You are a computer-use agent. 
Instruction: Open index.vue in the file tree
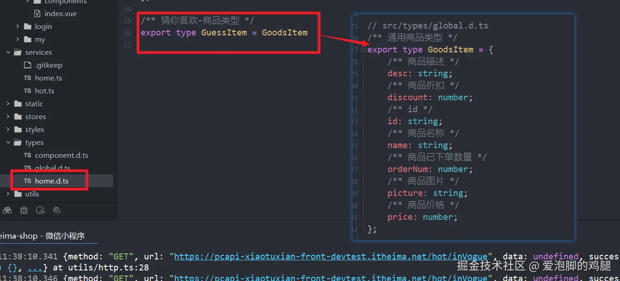tap(60, 14)
